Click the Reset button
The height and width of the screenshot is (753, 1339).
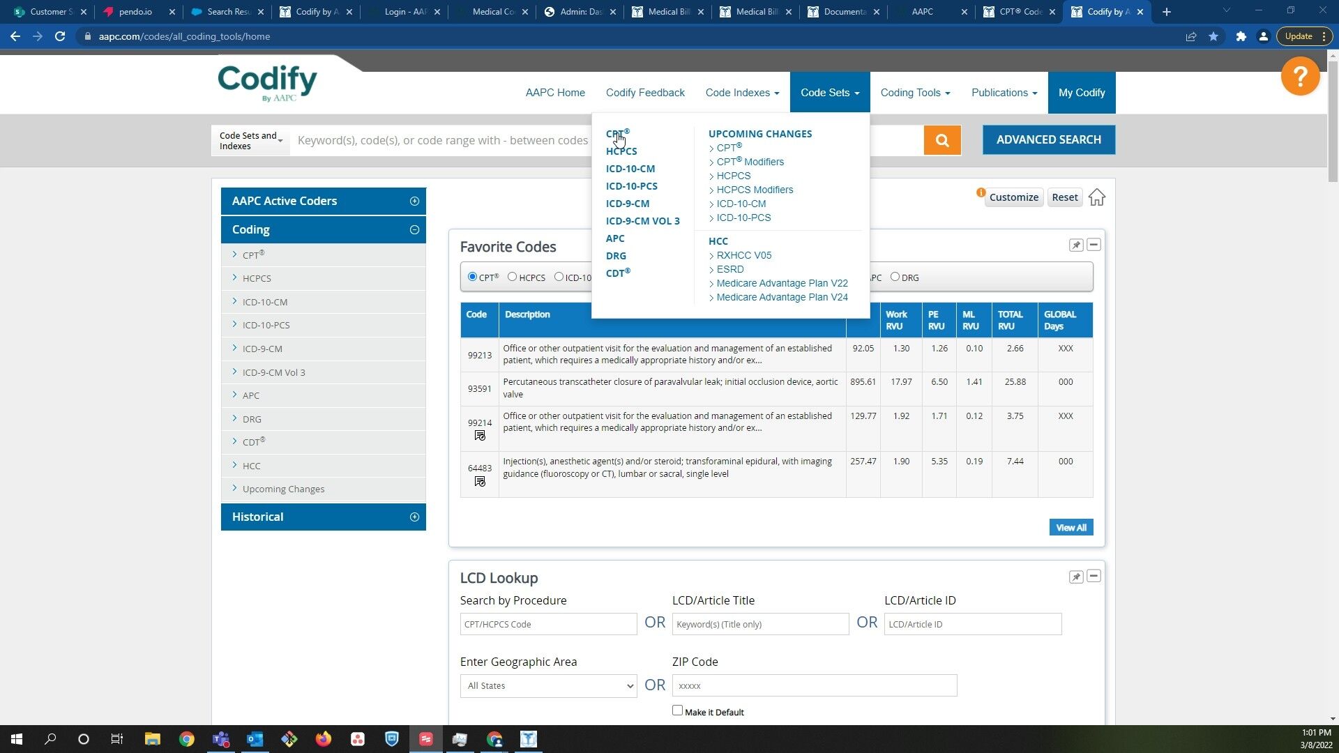1065,197
